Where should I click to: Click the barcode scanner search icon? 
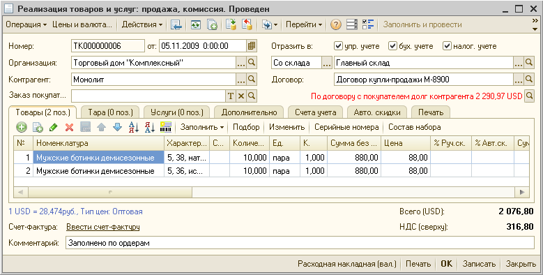pos(166,127)
